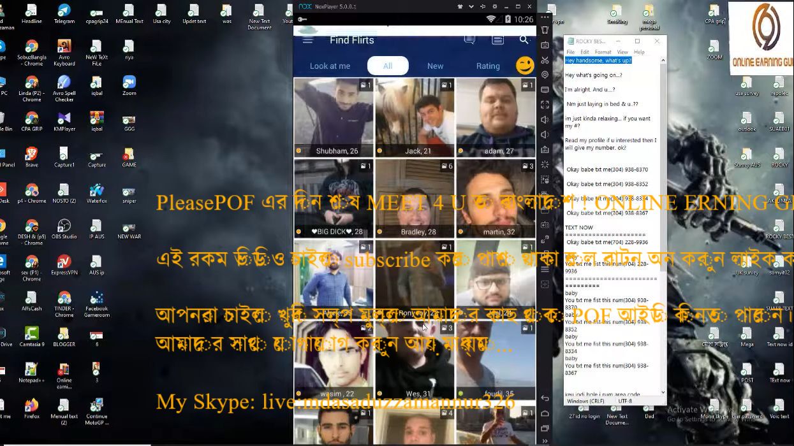Click the "TEXT NOW" line in Notepad
Viewport: 794px width, 446px height.
tap(579, 227)
